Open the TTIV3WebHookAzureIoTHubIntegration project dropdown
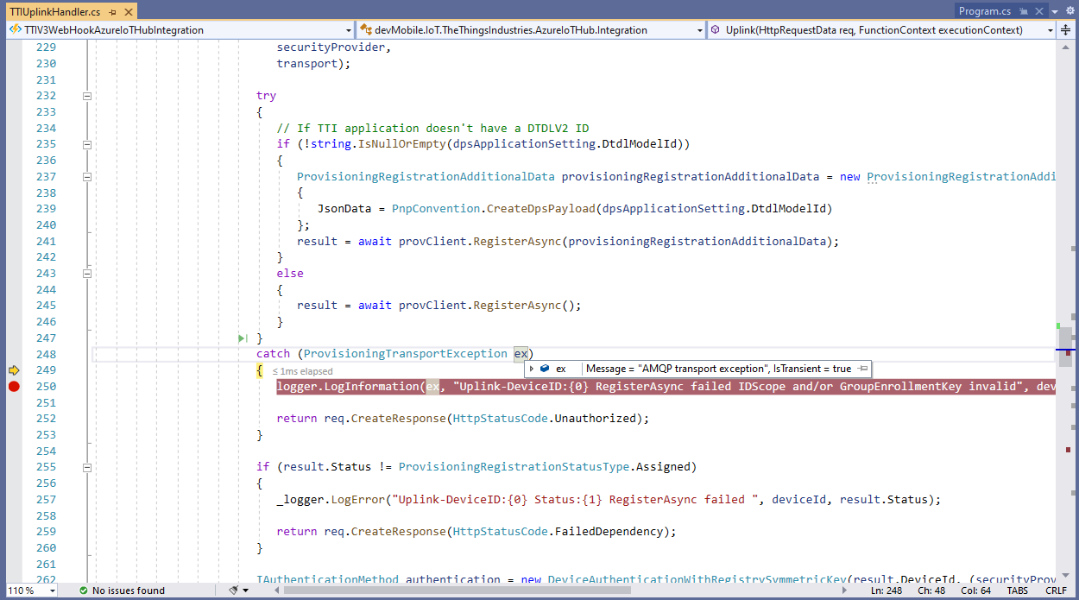Image resolution: width=1079 pixels, height=600 pixels. click(x=348, y=30)
